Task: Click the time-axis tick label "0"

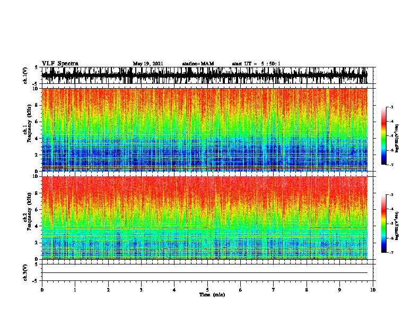Action: click(42, 290)
